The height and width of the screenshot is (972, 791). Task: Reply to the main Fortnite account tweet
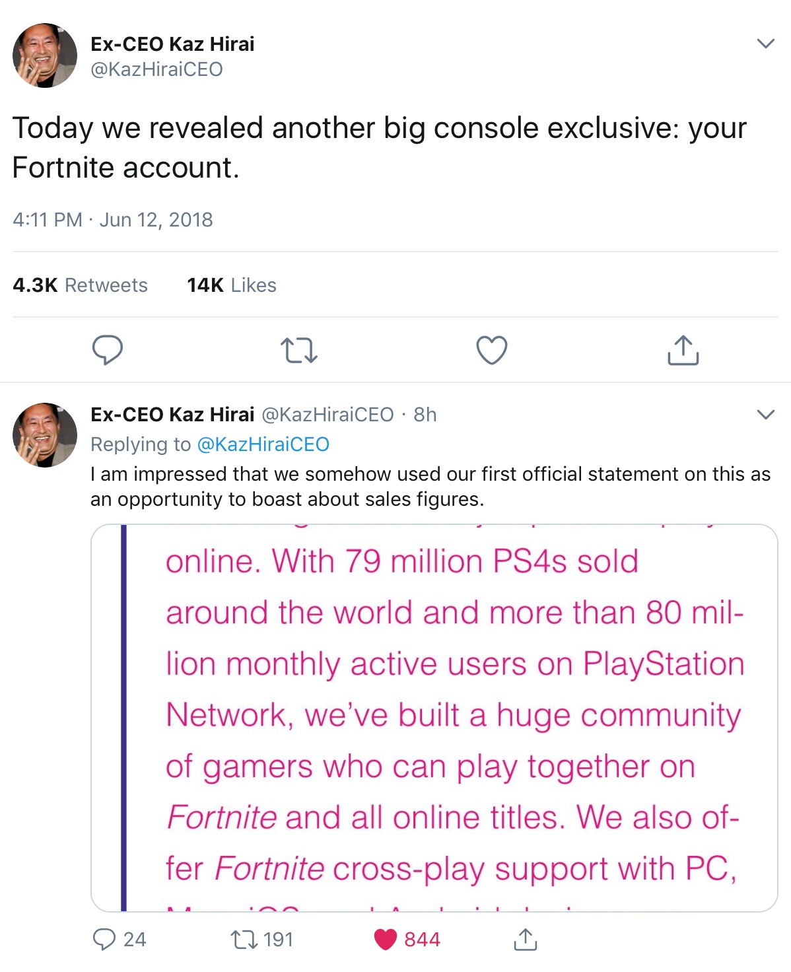click(x=107, y=350)
